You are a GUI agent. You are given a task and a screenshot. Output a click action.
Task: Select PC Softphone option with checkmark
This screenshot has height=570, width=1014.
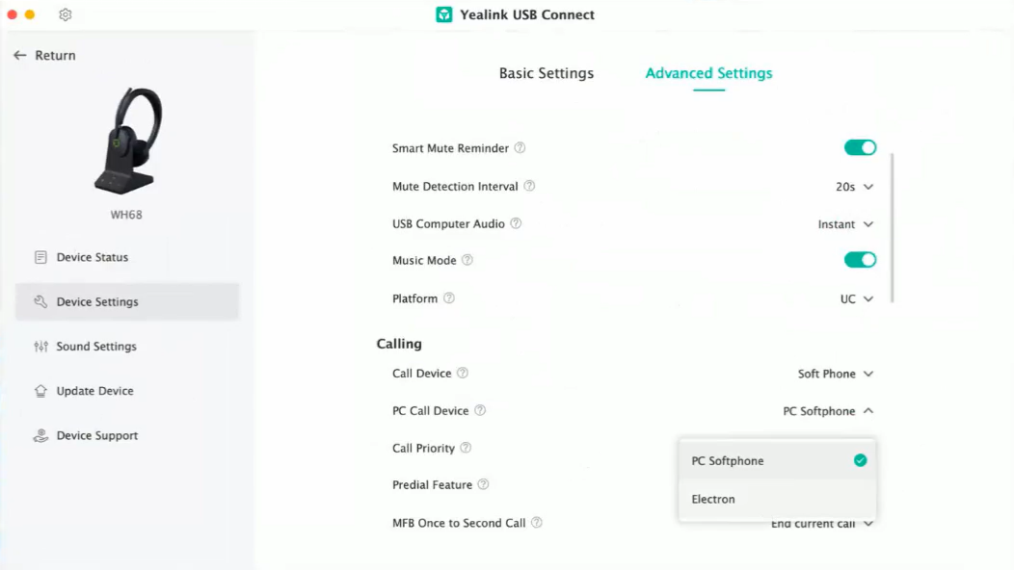[777, 461]
